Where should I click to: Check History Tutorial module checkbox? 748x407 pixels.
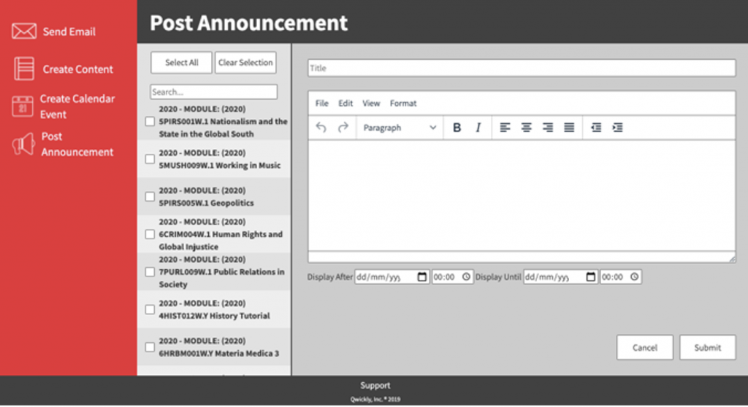[150, 309]
